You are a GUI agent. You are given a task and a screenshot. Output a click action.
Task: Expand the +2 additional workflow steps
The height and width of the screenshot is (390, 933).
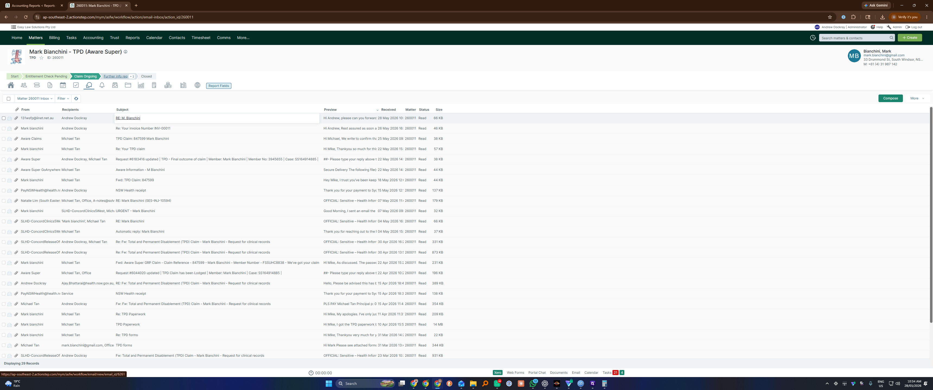[x=132, y=76]
